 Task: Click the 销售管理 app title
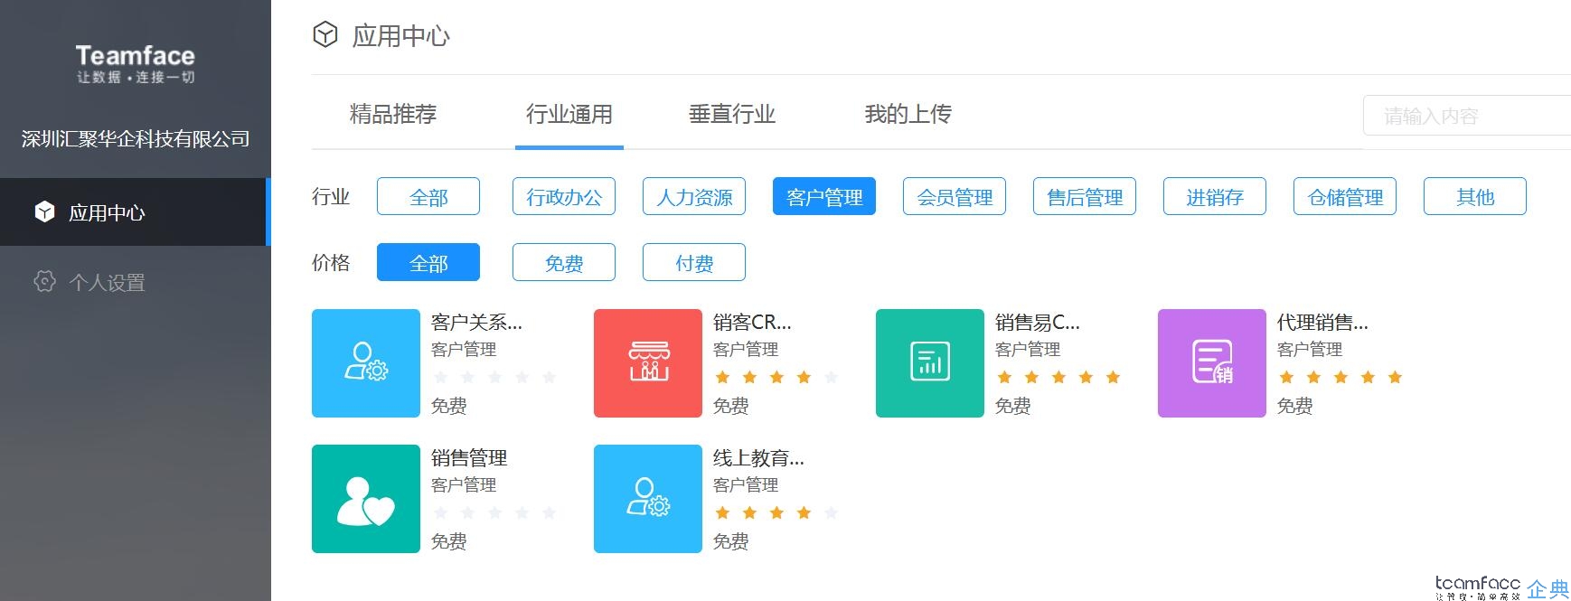(x=469, y=457)
